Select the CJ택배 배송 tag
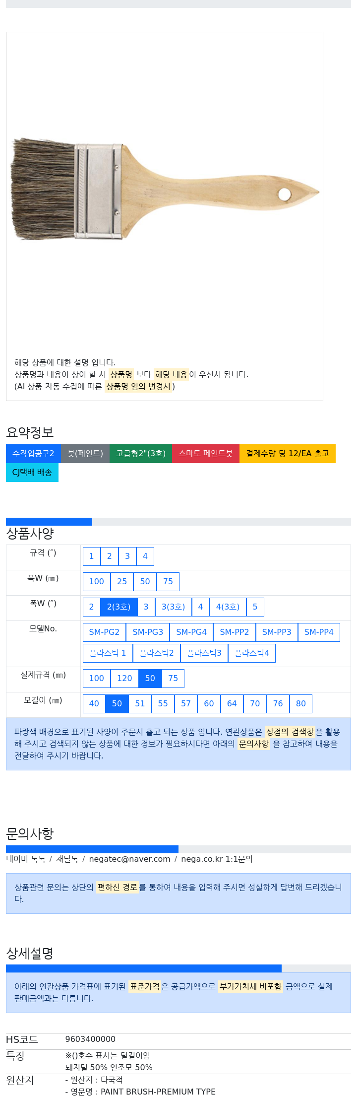Viewport: 357px width, 1098px height. [x=32, y=472]
